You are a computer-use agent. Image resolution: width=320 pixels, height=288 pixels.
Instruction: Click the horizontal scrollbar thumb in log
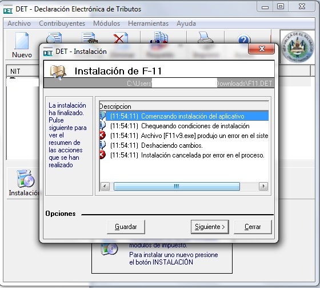(177, 186)
